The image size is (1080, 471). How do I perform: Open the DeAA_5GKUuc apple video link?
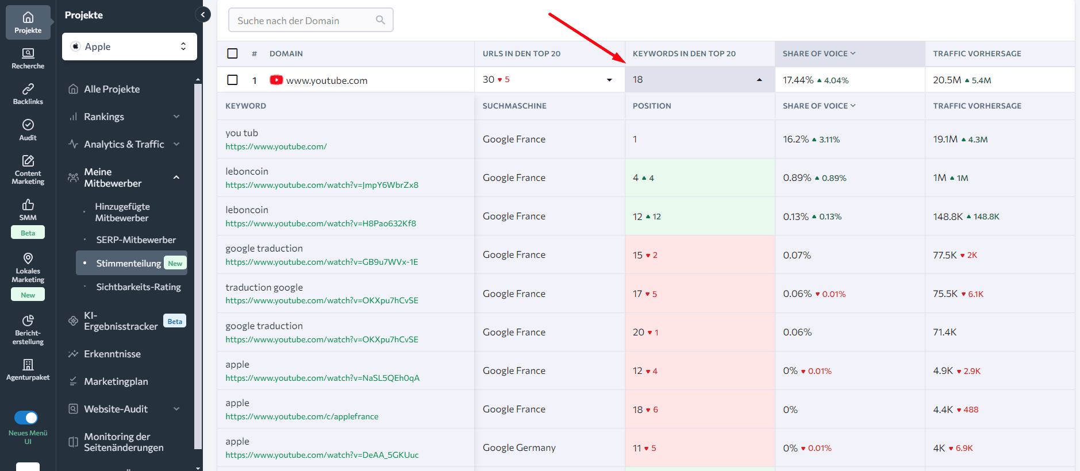[x=322, y=455]
